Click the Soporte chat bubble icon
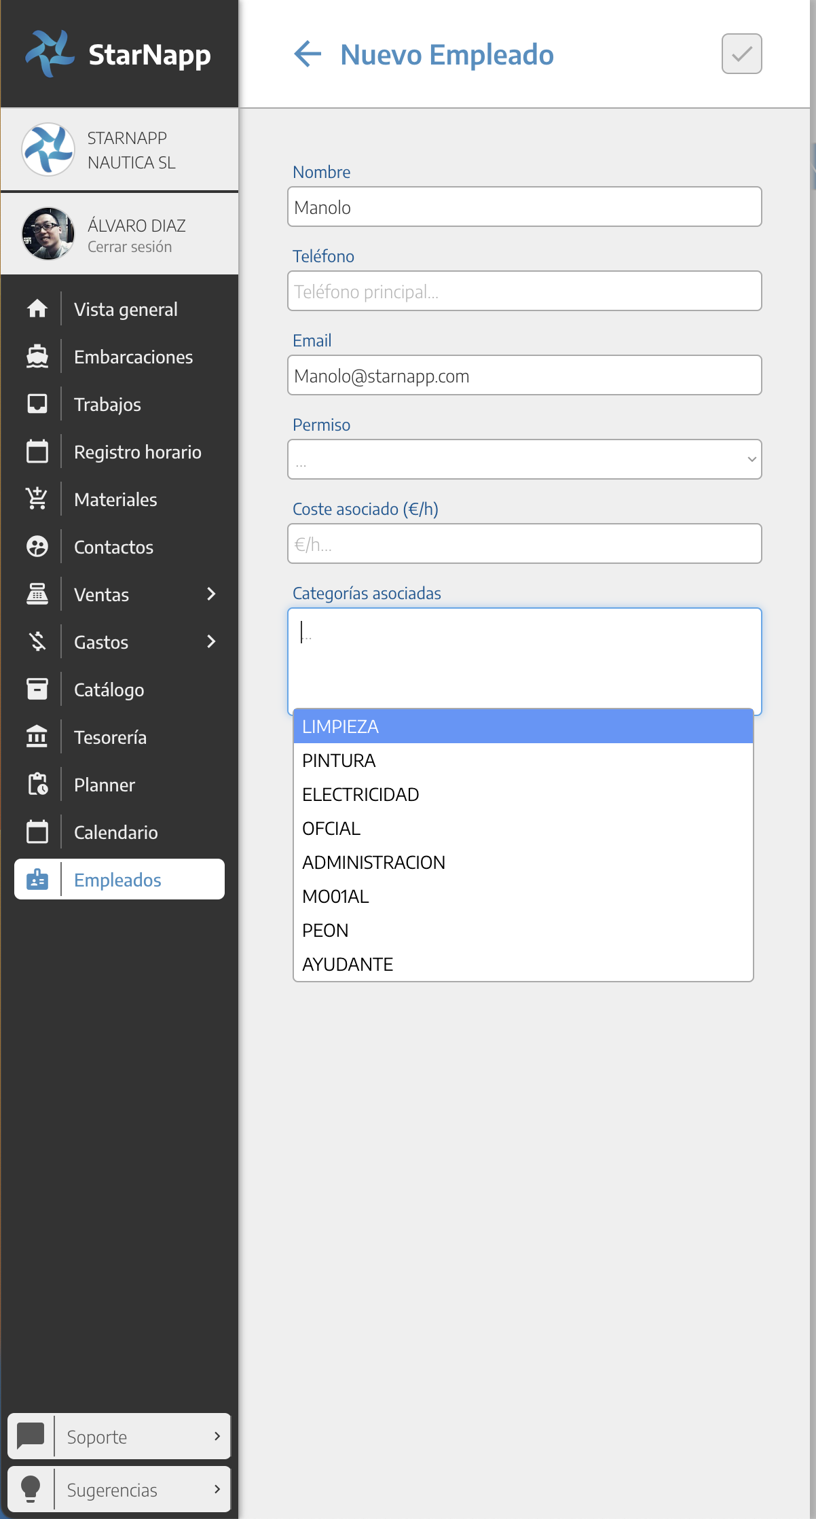 click(31, 1436)
